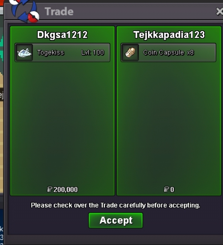This screenshot has height=245, width=223.
Task: Click the Trade window Pokeball arrows logo
Action: [24, 11]
